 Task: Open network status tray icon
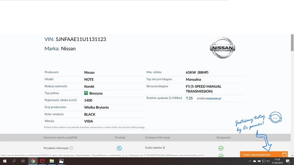[263, 161]
